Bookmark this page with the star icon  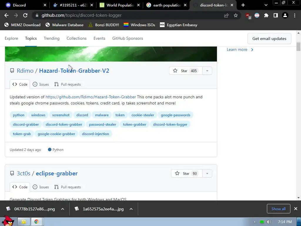coord(236,15)
